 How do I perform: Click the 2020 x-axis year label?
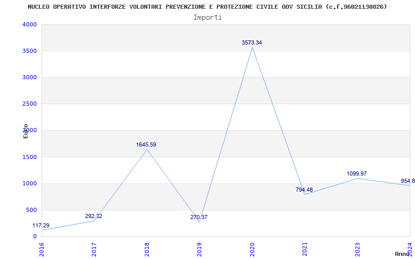pos(252,250)
